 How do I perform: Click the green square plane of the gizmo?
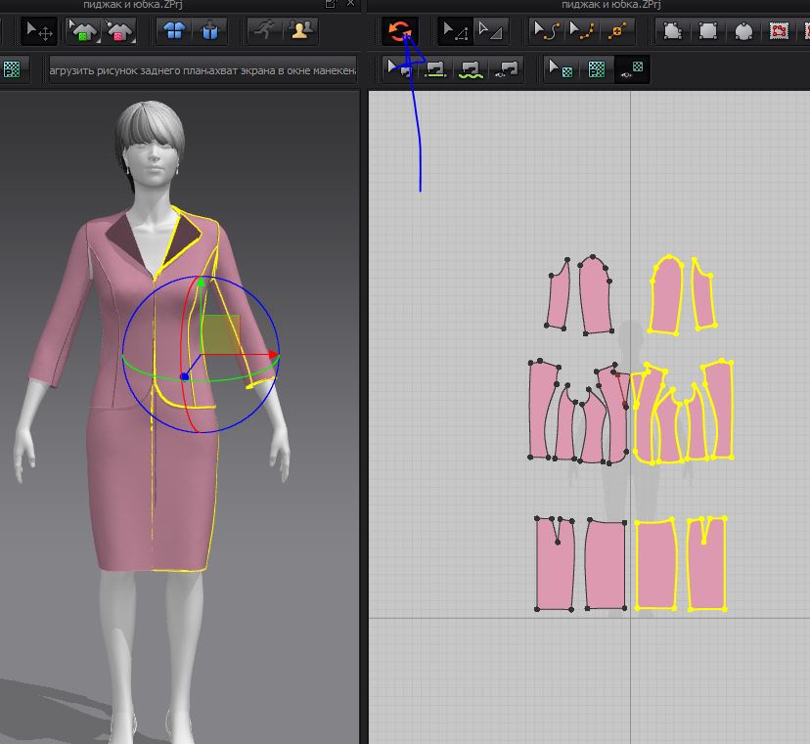[221, 332]
